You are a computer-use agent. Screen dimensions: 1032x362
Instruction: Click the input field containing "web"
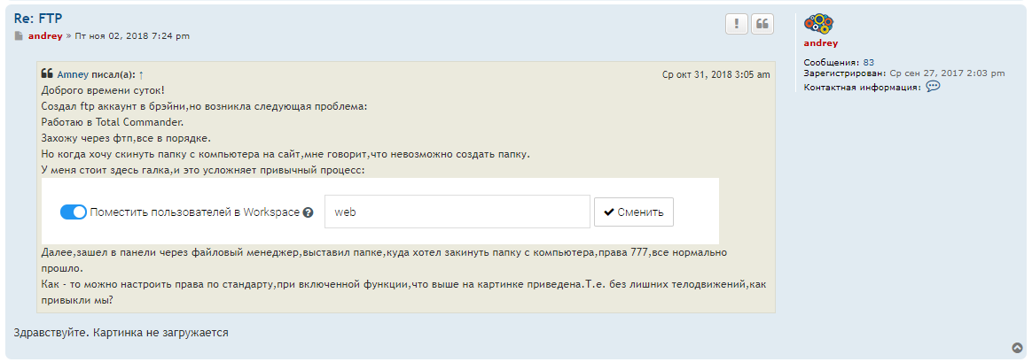coord(457,212)
